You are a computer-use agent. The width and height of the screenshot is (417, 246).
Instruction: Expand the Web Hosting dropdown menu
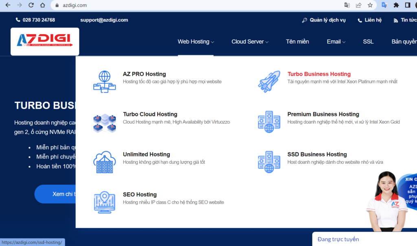point(195,41)
